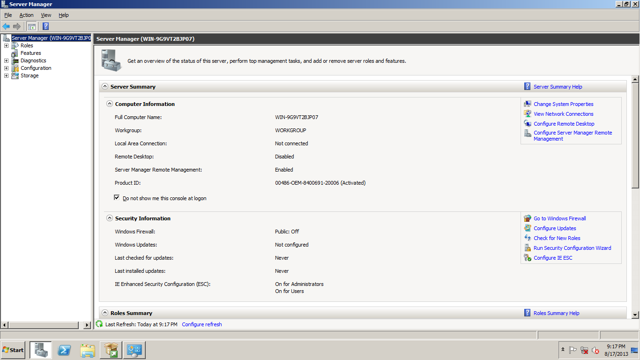Image resolution: width=640 pixels, height=360 pixels.
Task: Expand the Diagnostics tree node
Action: click(6, 60)
